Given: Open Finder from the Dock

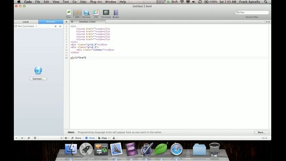Looking at the screenshot, I should click(71, 149).
